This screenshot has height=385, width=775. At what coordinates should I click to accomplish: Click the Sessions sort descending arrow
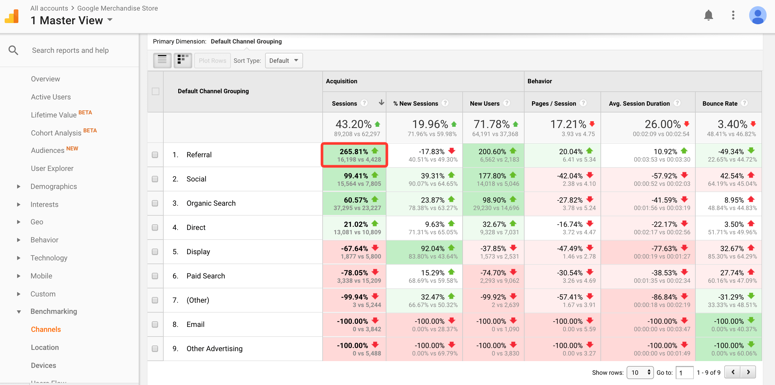point(381,103)
